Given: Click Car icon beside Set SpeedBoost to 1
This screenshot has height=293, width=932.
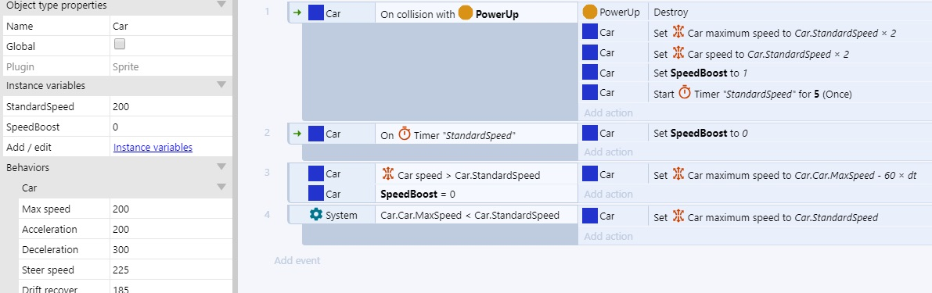Looking at the screenshot, I should pos(589,73).
